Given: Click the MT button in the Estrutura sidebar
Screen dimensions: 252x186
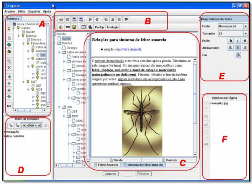Looking at the screenshot, I should (9, 106).
